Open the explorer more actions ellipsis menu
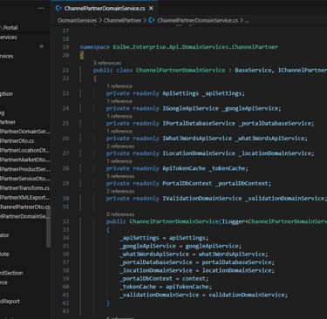This screenshot has width=327, height=319. (x=41, y=8)
